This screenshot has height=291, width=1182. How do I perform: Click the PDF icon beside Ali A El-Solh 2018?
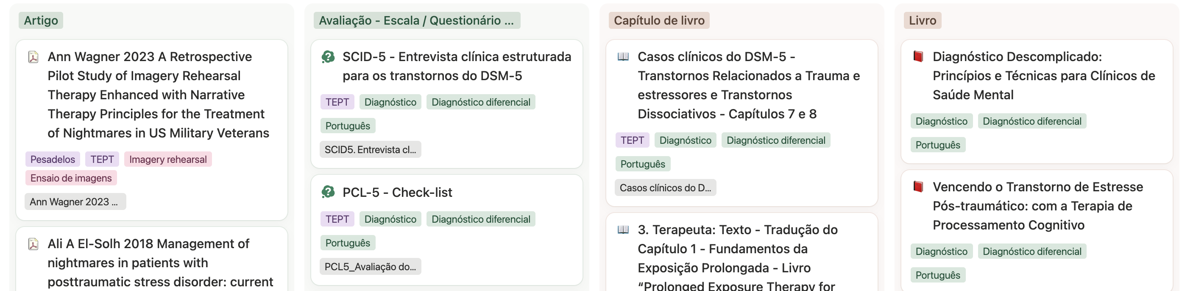[x=33, y=244]
